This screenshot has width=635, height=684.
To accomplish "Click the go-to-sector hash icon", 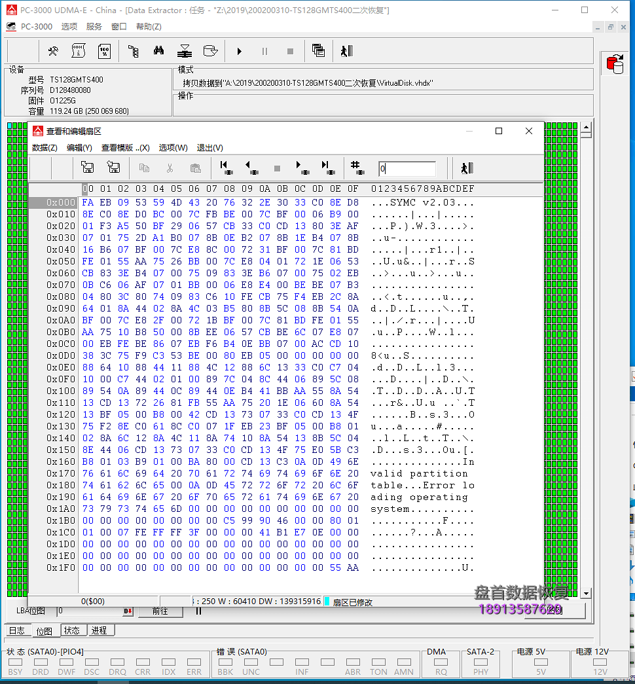I will (357, 168).
